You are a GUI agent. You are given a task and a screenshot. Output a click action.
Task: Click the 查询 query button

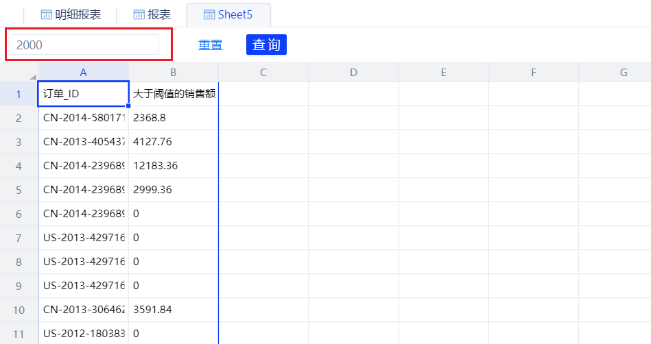click(266, 45)
